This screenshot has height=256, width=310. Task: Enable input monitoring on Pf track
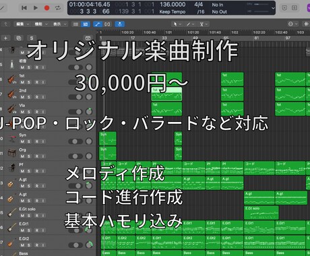coord(43,171)
